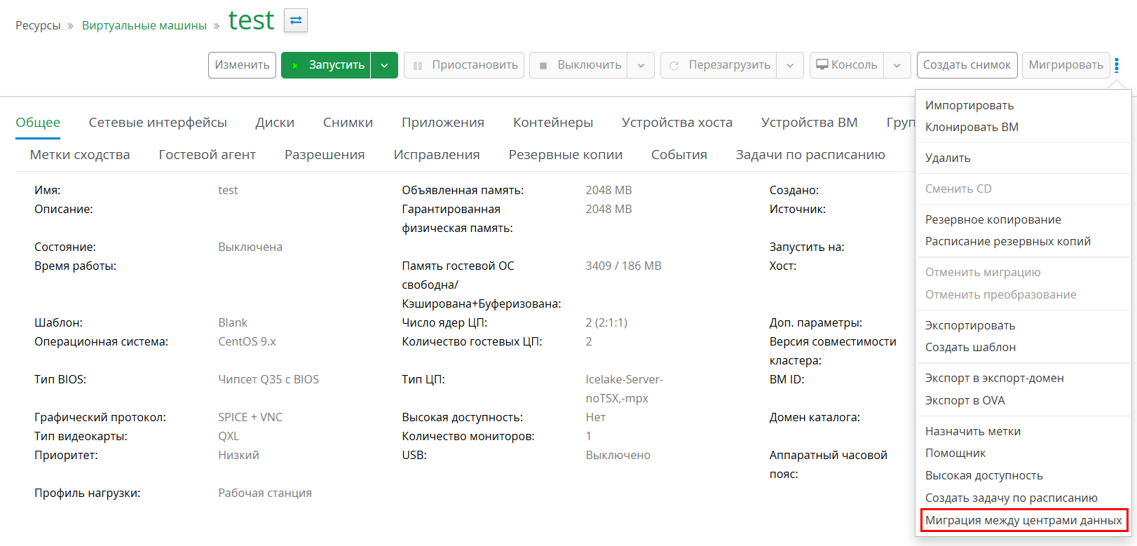Expand the Консоль dropdown arrow

(x=897, y=65)
